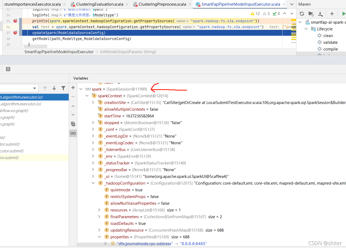Click the frames filter icon

point(63,88)
